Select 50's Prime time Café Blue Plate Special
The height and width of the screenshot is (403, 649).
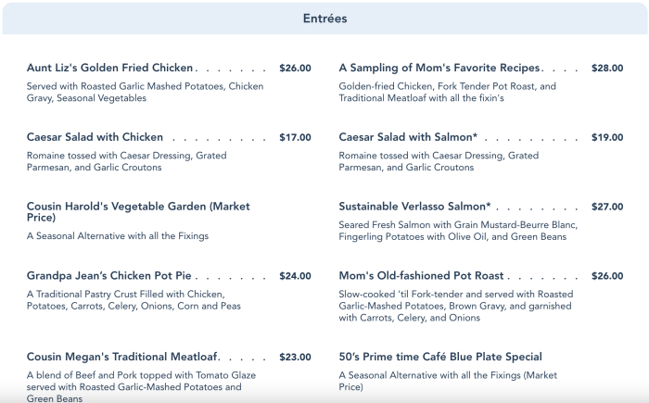[x=440, y=357]
